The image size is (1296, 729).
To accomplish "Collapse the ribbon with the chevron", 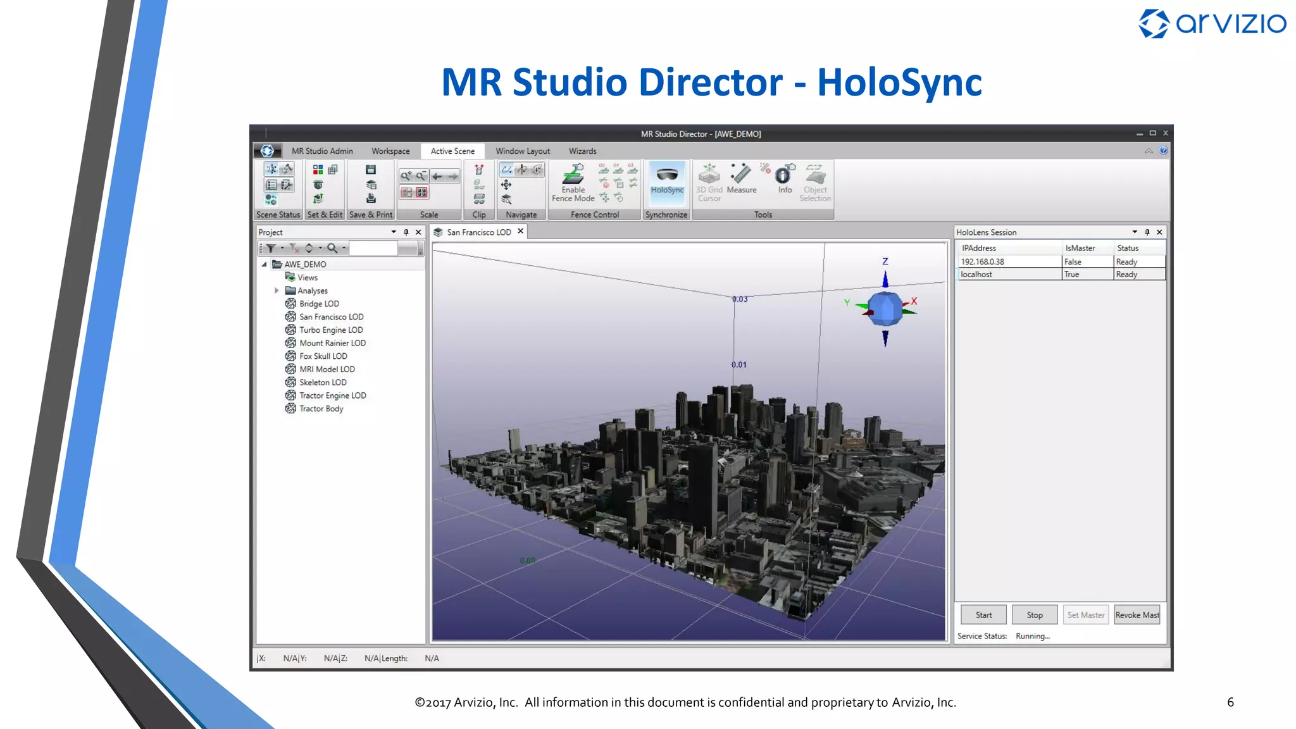I will click(x=1149, y=151).
